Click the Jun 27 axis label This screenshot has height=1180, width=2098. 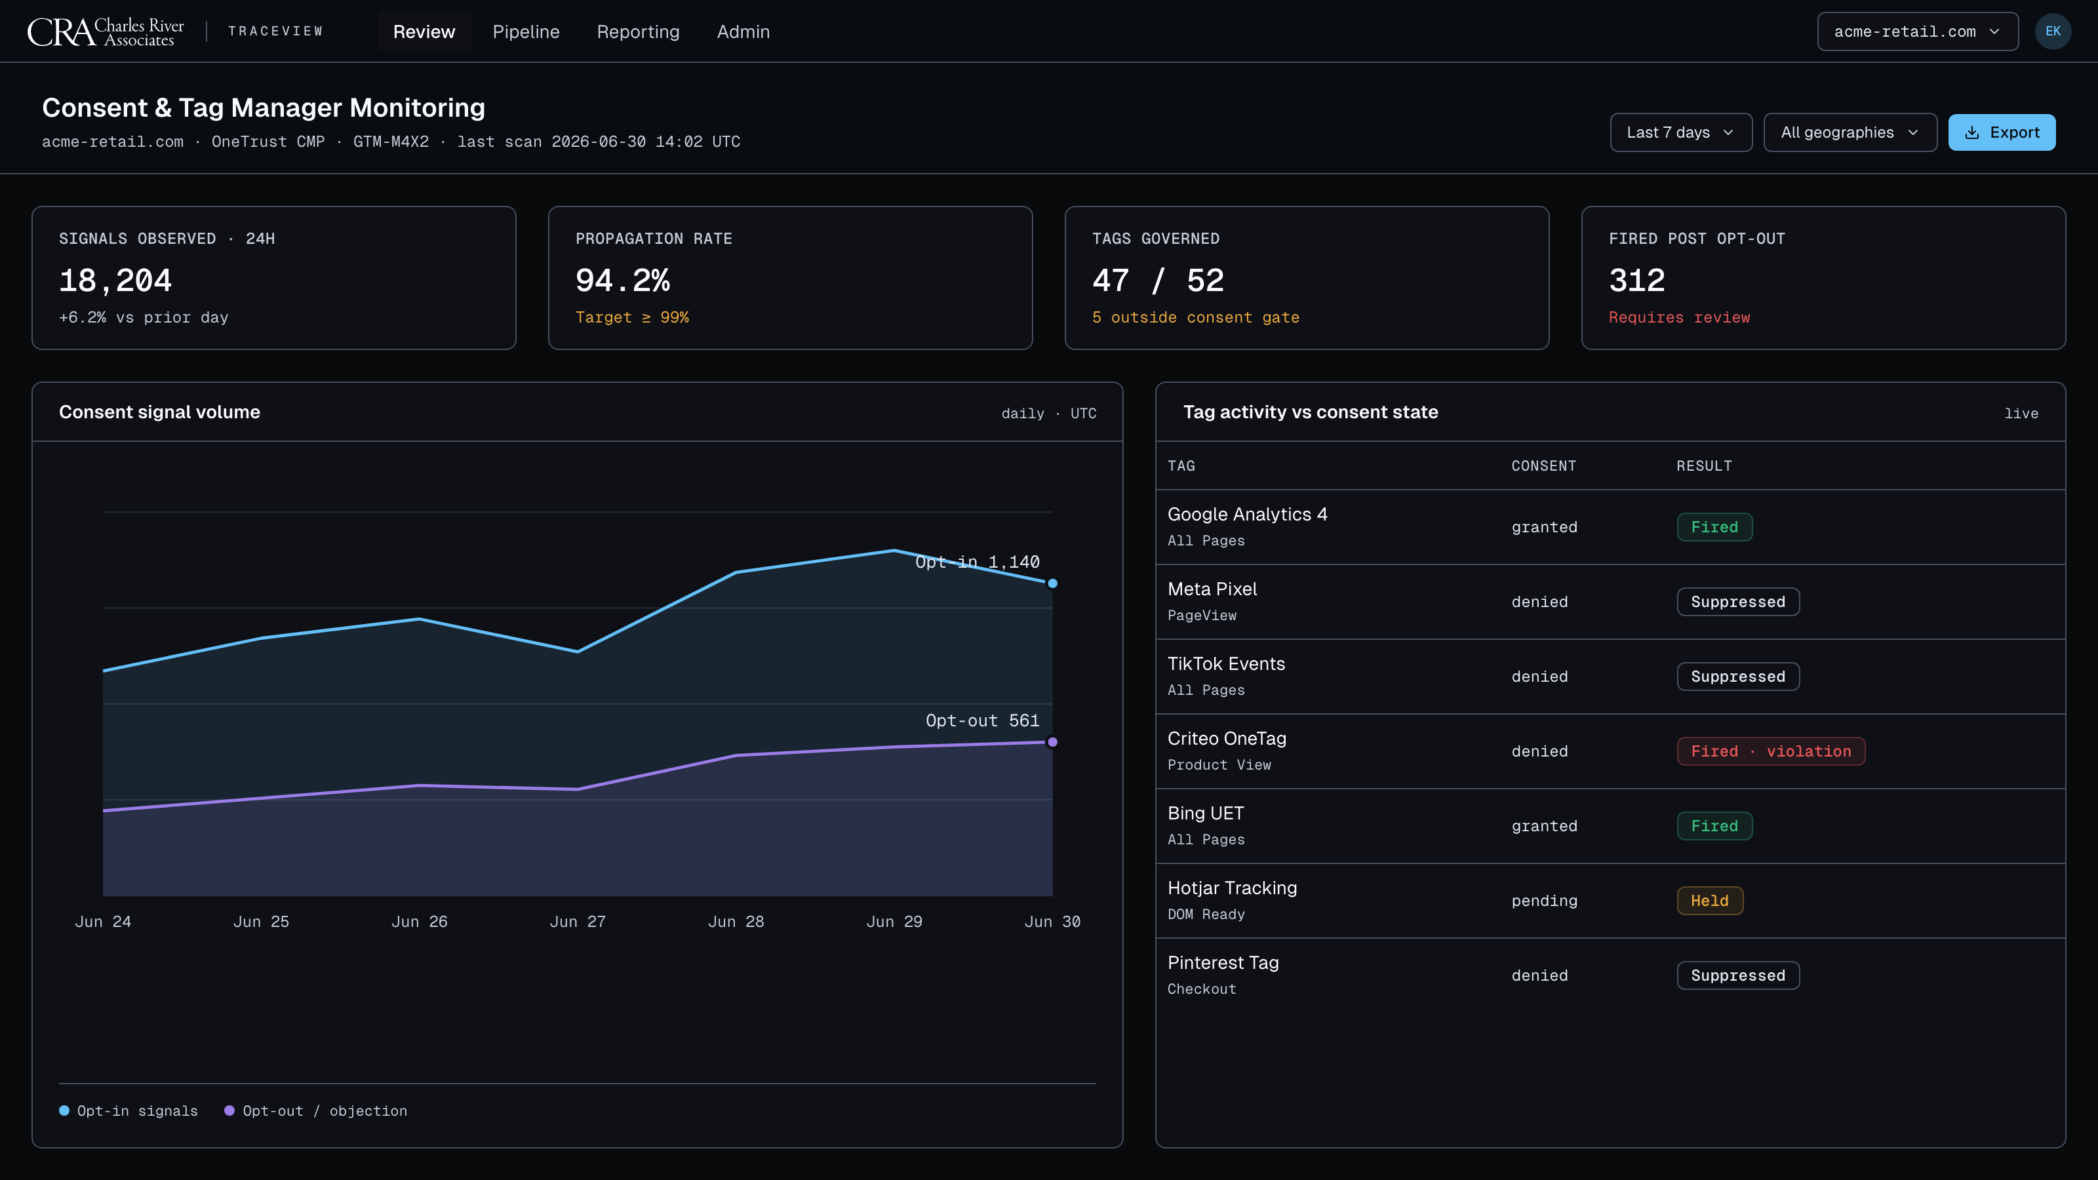tap(578, 922)
